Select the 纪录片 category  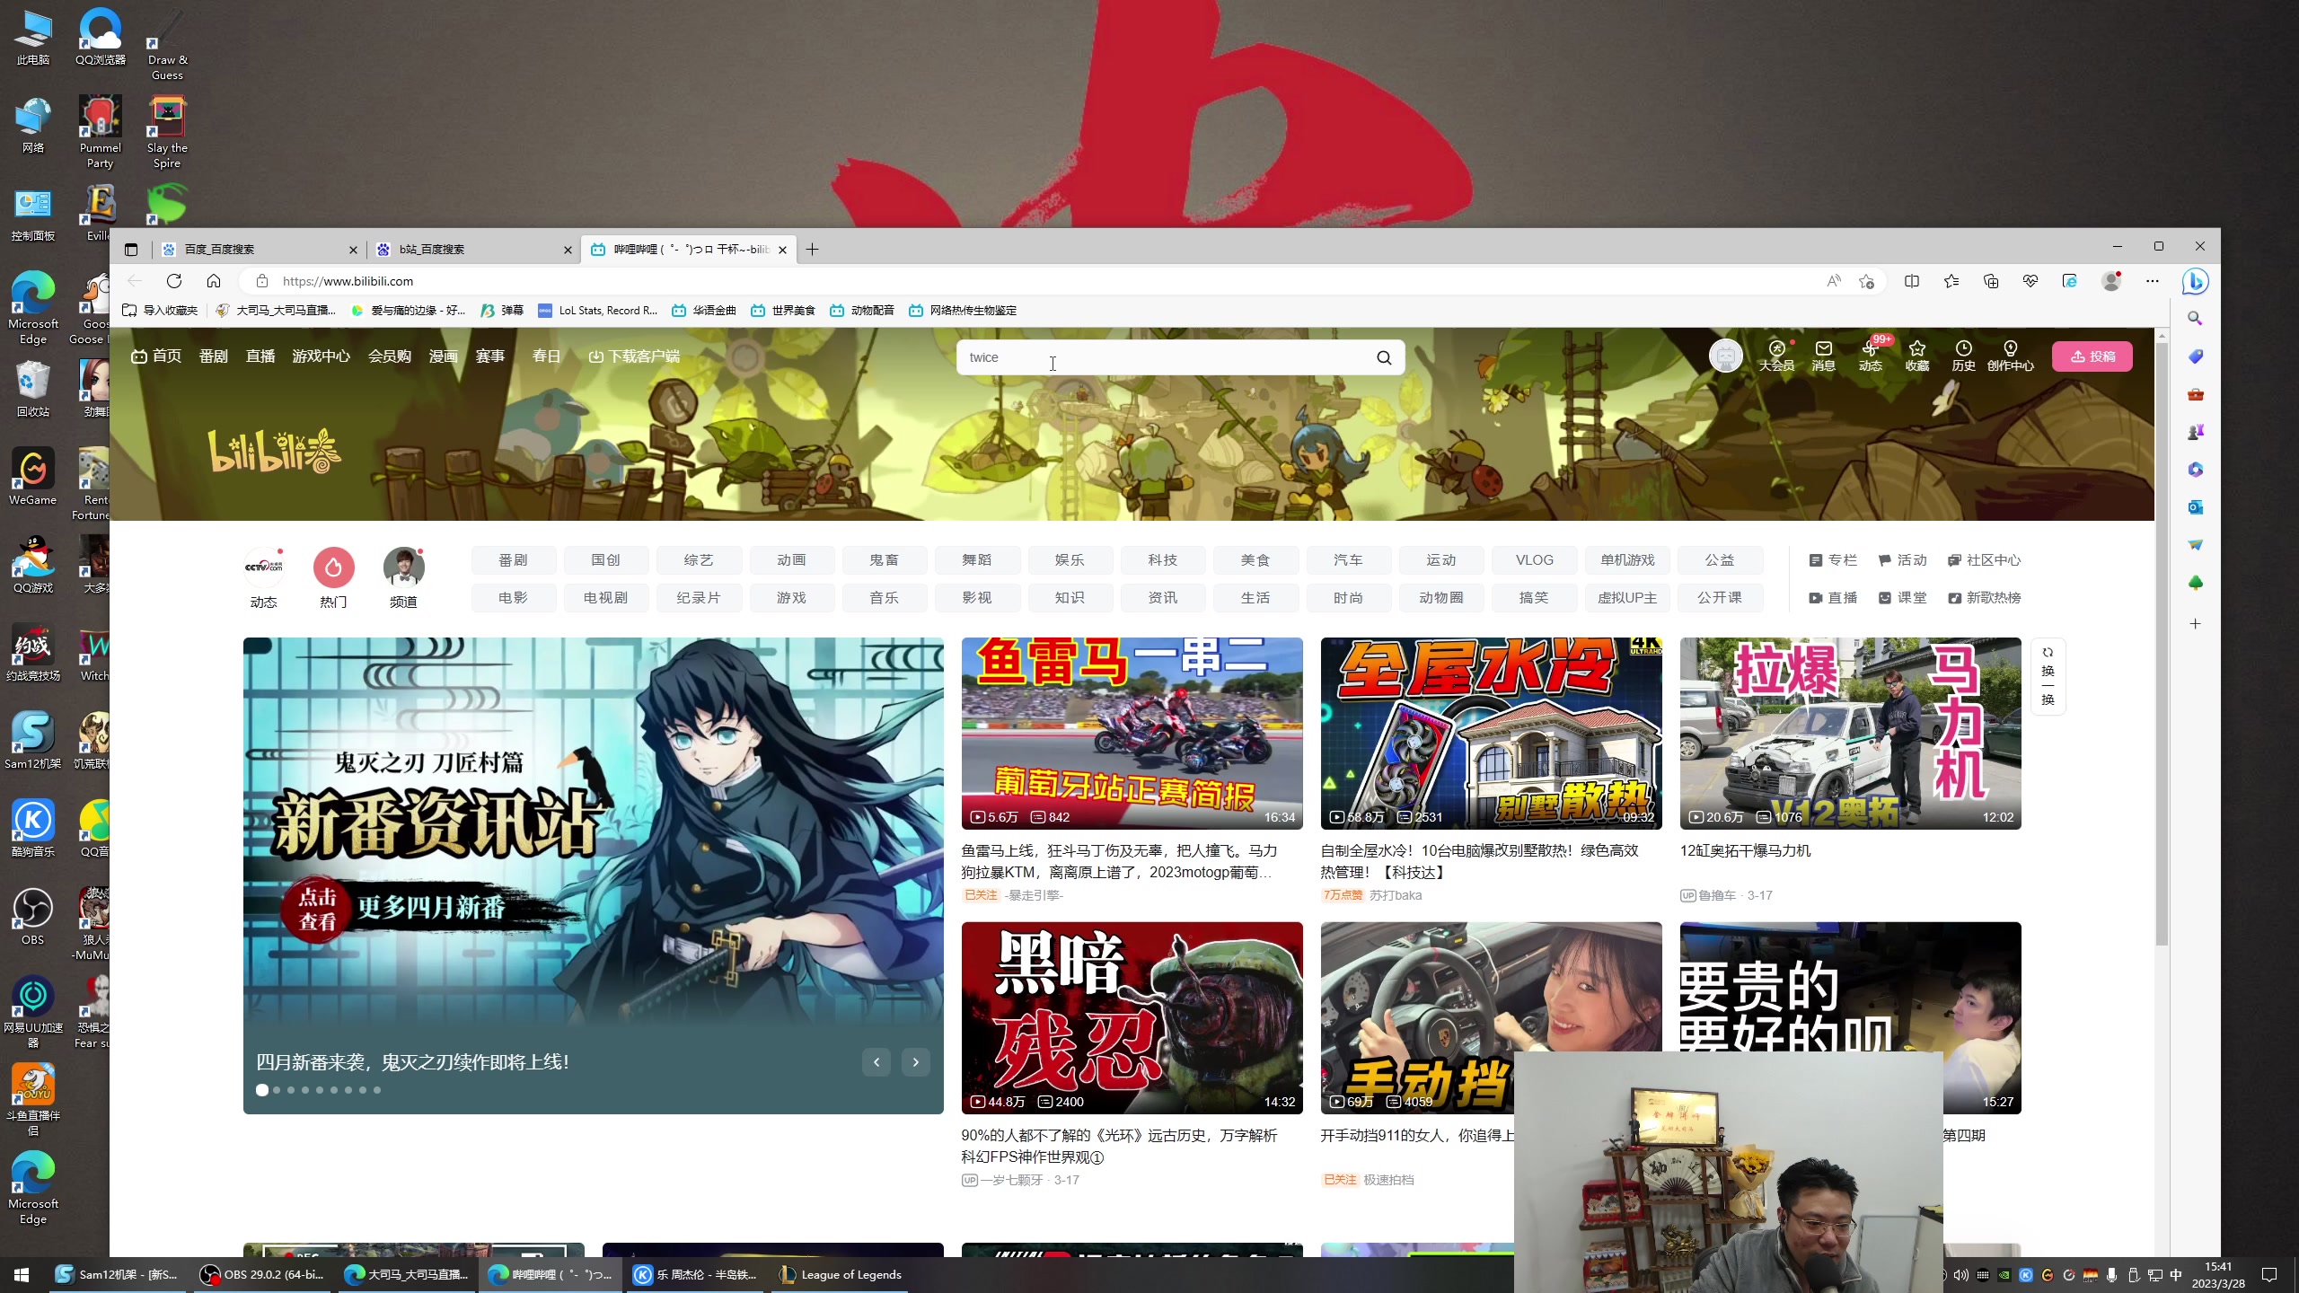point(699,598)
